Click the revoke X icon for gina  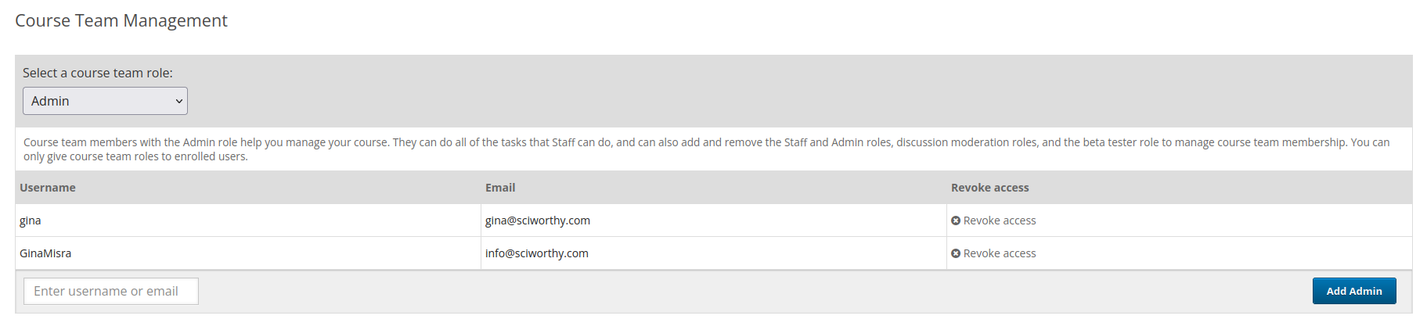coord(956,221)
